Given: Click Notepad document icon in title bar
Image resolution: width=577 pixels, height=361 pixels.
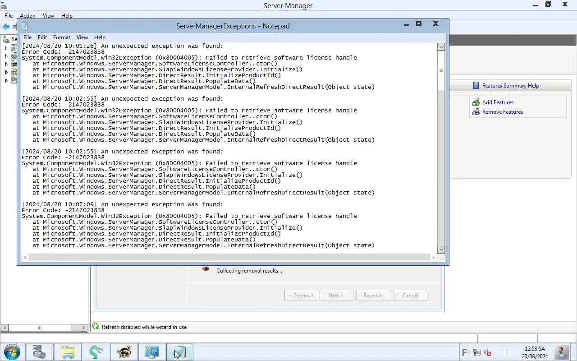Looking at the screenshot, I should pos(25,26).
